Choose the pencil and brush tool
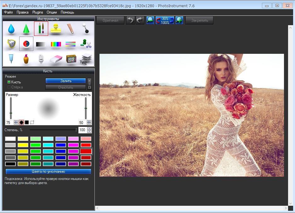Image resolution: width=295 pixels, height=213 pixels. (x=41, y=29)
